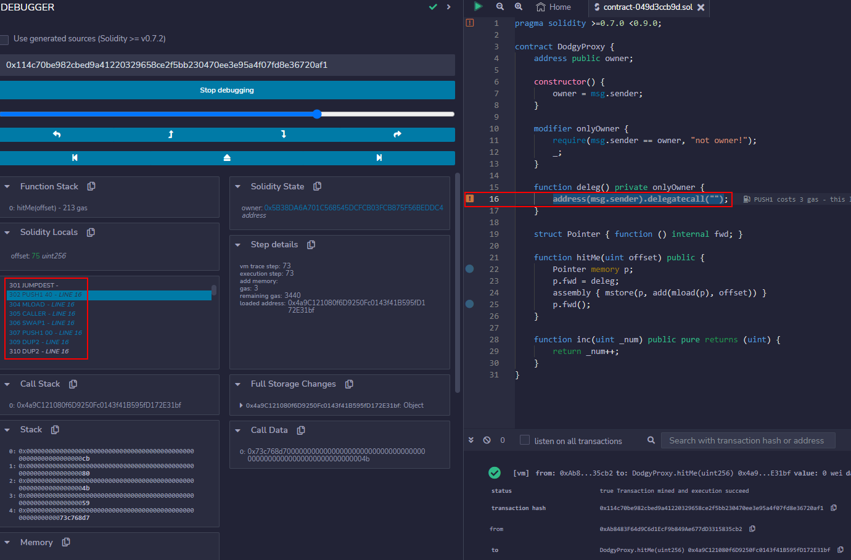
Task: Expand the Full Storage Changes object entry
Action: 240,406
